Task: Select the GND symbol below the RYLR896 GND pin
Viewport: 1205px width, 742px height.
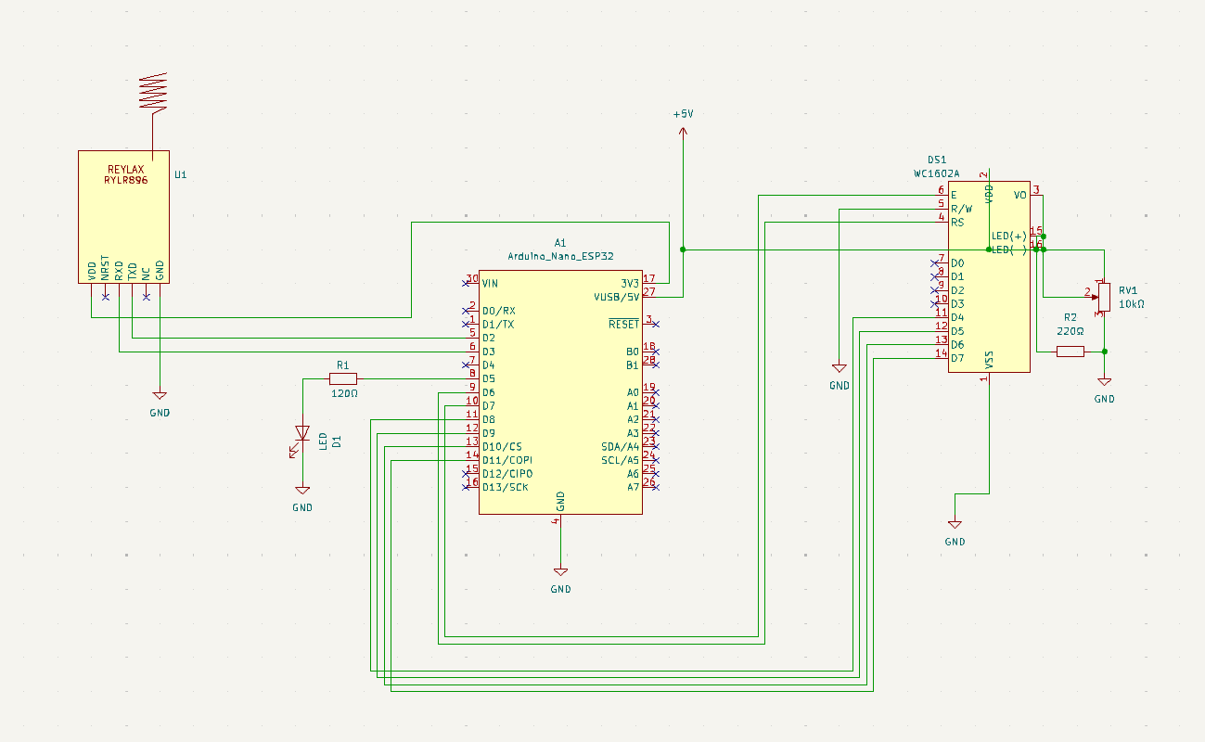Action: pos(160,395)
